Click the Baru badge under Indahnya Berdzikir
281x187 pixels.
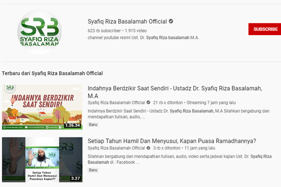pyautogui.click(x=93, y=124)
